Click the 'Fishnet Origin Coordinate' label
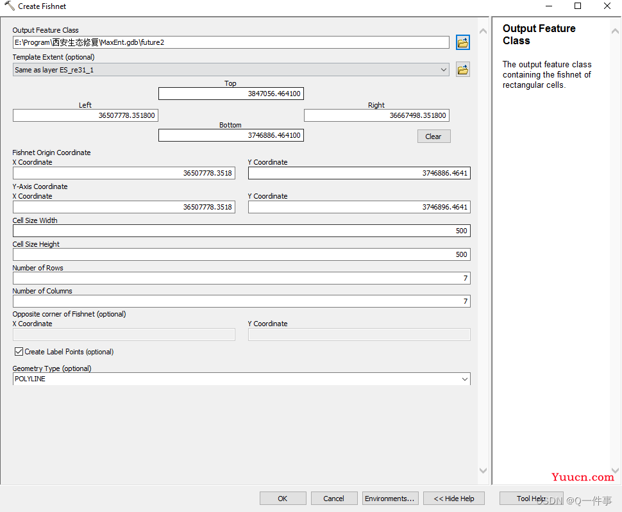The image size is (622, 512). (51, 153)
